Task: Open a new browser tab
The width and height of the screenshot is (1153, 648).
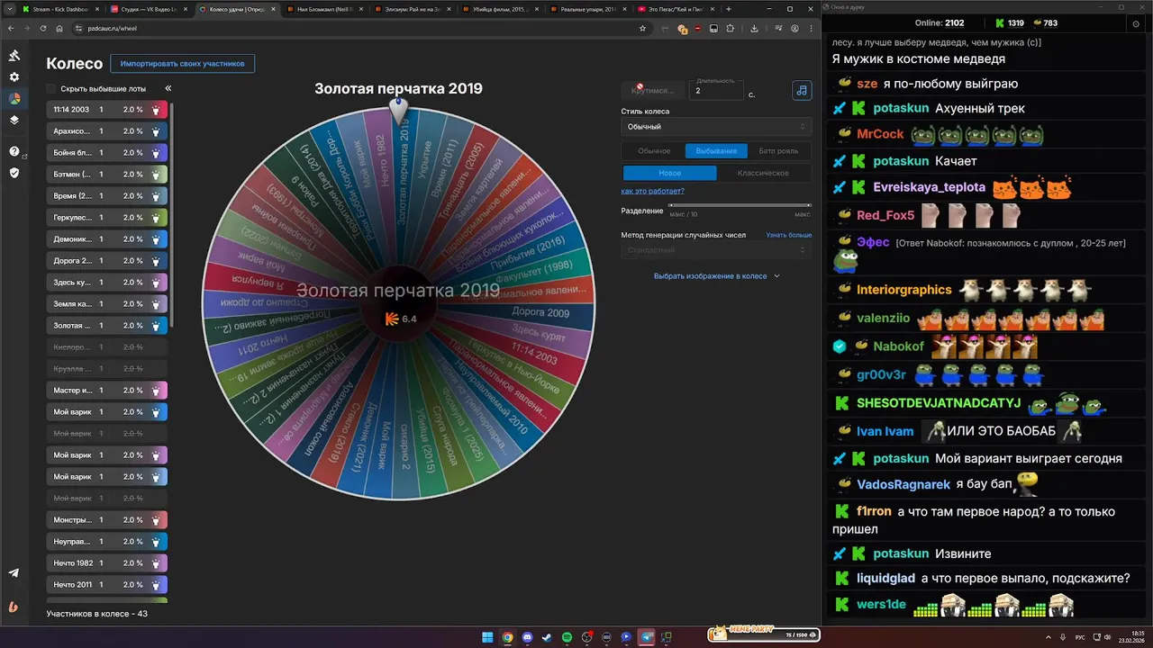Action: tap(728, 9)
